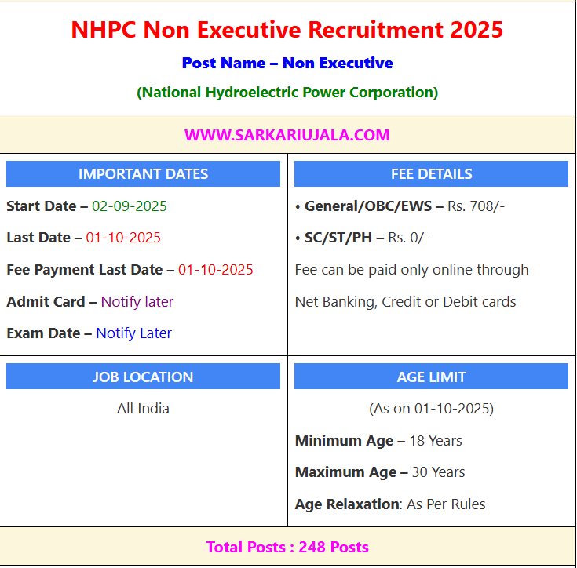Click the Total Posts : 248 Posts text

287,547
